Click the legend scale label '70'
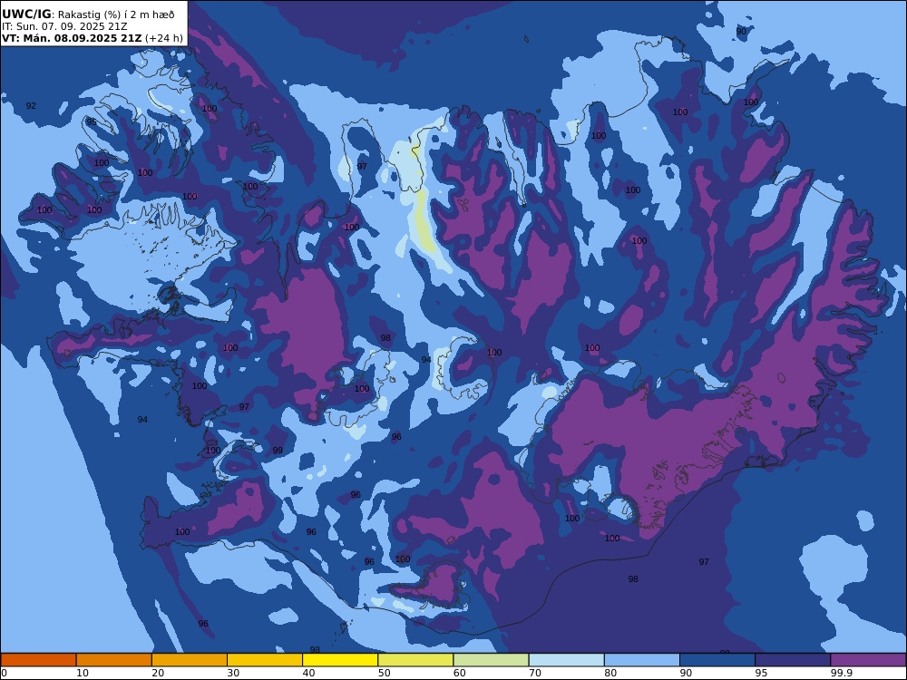The height and width of the screenshot is (680, 907). [x=535, y=673]
